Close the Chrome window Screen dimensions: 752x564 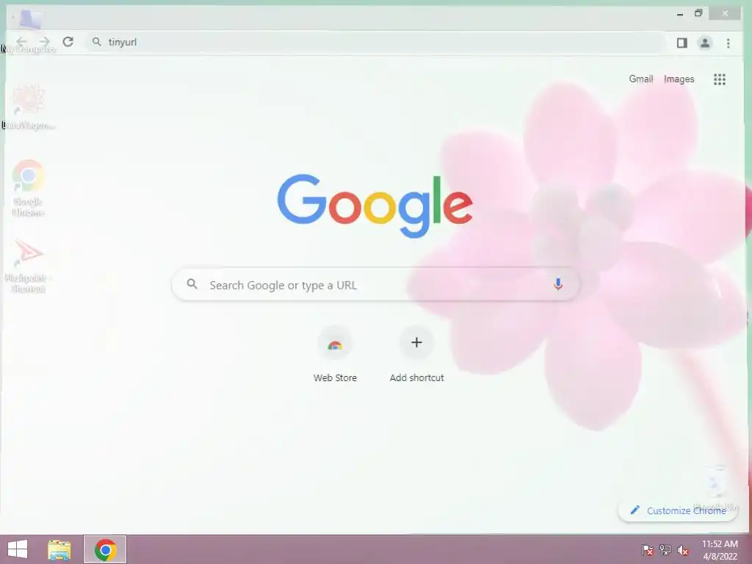pos(725,13)
